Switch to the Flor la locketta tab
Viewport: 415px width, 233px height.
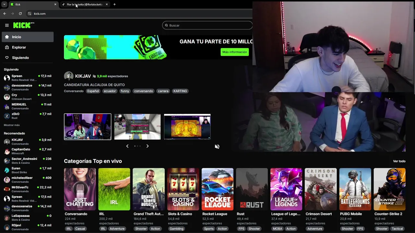tap(85, 4)
